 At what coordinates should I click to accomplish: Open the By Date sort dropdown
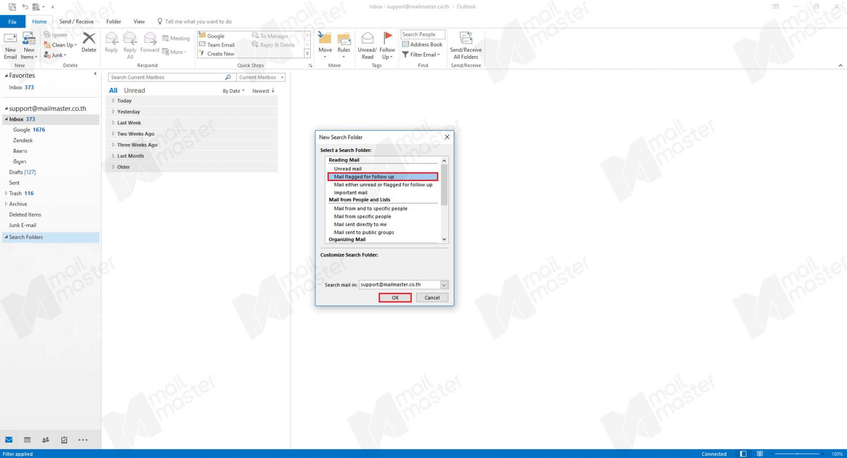(233, 91)
